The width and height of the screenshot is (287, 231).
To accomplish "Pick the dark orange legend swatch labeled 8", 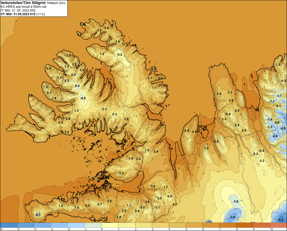I will tap(245, 225).
